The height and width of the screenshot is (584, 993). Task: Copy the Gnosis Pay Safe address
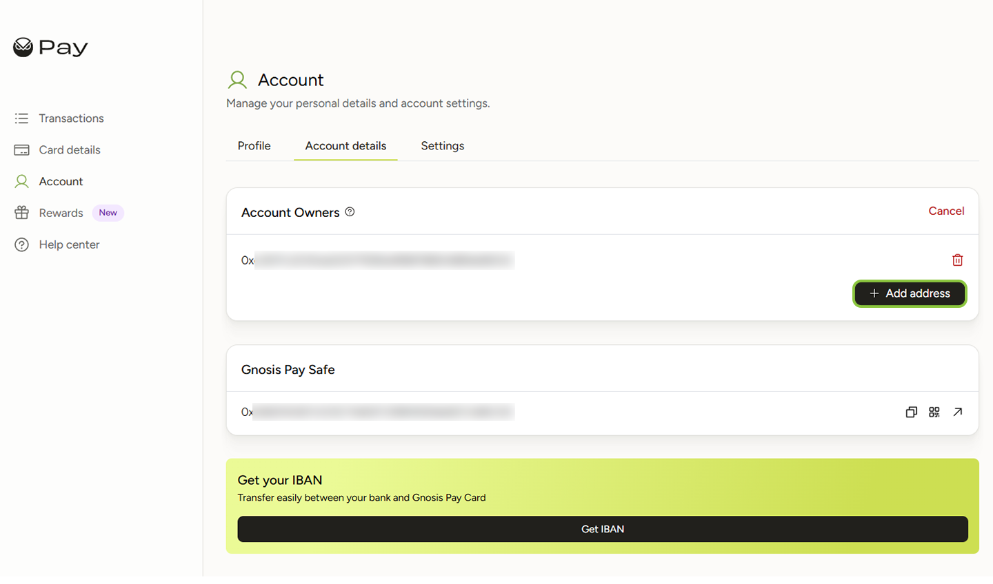(x=911, y=412)
